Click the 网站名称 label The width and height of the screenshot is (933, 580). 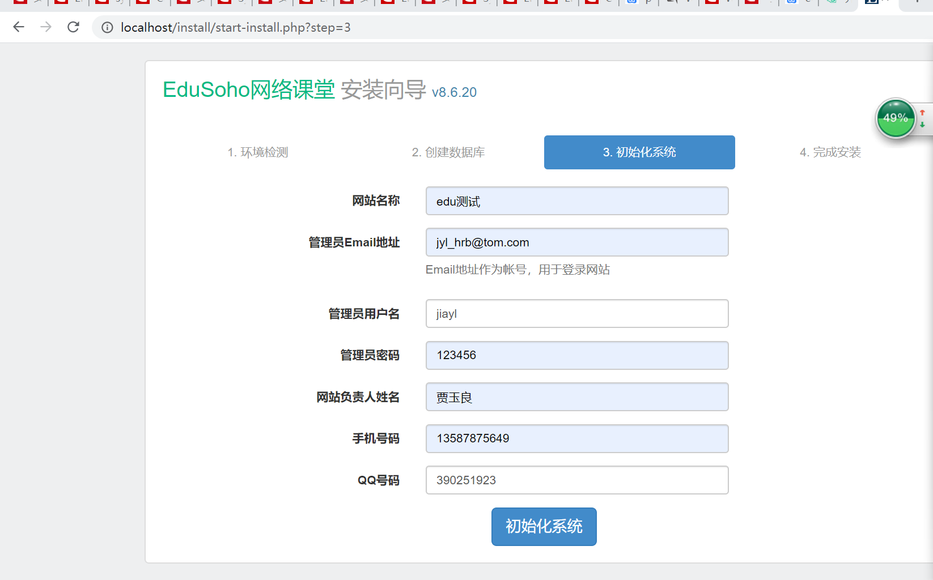click(376, 201)
